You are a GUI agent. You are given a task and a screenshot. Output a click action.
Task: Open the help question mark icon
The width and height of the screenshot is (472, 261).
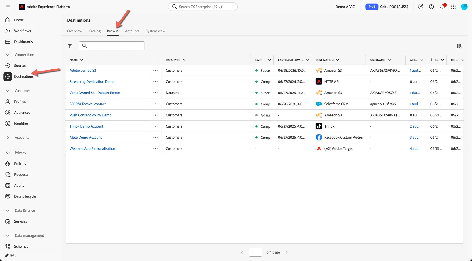(431, 7)
